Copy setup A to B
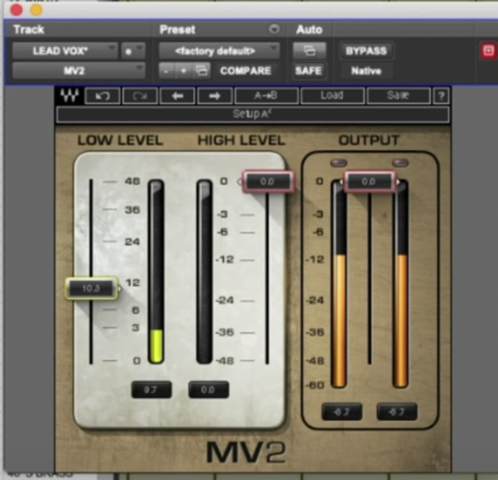Image resolution: width=498 pixels, height=480 pixels. (x=266, y=96)
